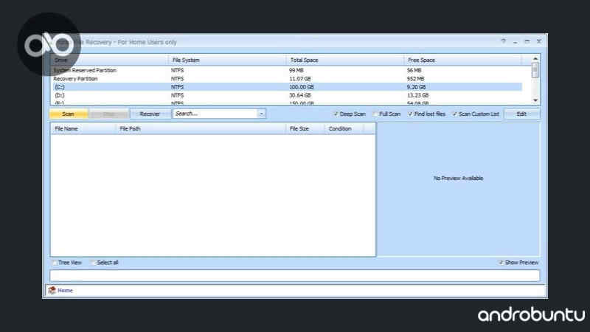This screenshot has width=590, height=332.
Task: Click the Edit button for custom list
Action: point(521,114)
